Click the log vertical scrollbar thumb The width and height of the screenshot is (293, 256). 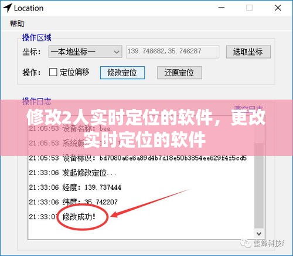click(259, 186)
